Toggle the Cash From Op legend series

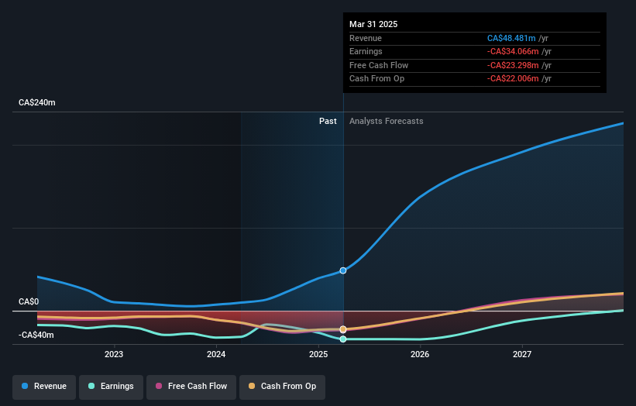click(x=282, y=387)
